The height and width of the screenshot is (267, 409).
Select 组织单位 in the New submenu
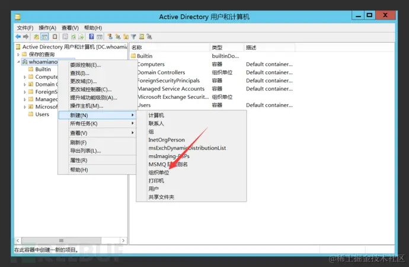click(x=191, y=172)
